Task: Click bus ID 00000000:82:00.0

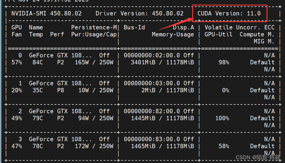Action: click(x=152, y=111)
